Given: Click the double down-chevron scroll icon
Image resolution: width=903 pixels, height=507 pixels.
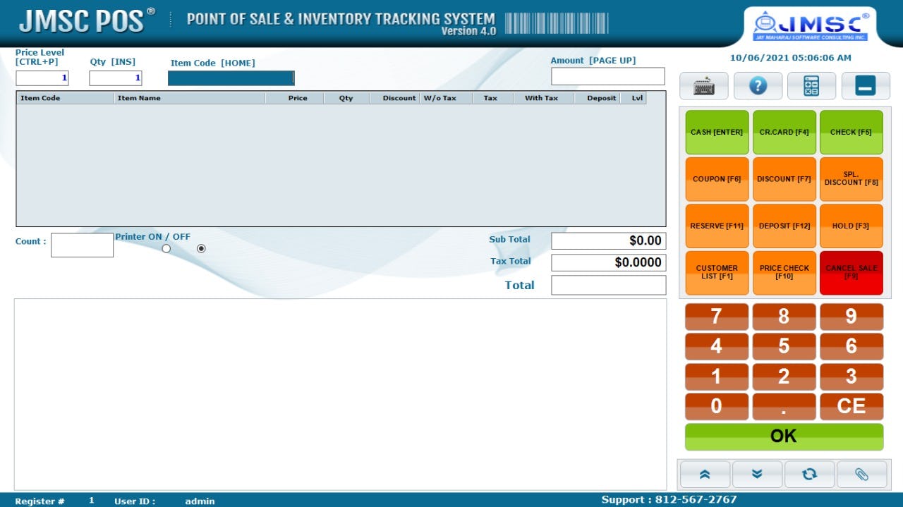Looking at the screenshot, I should [757, 475].
